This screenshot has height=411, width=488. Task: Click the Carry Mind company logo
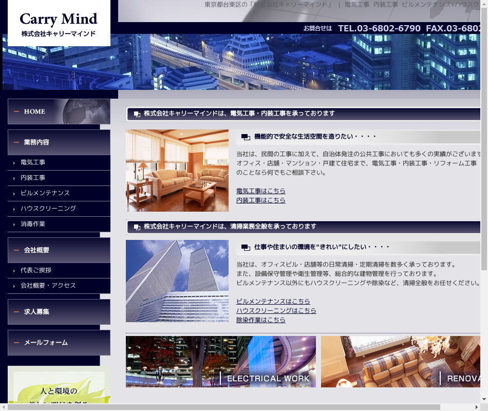pyautogui.click(x=59, y=24)
